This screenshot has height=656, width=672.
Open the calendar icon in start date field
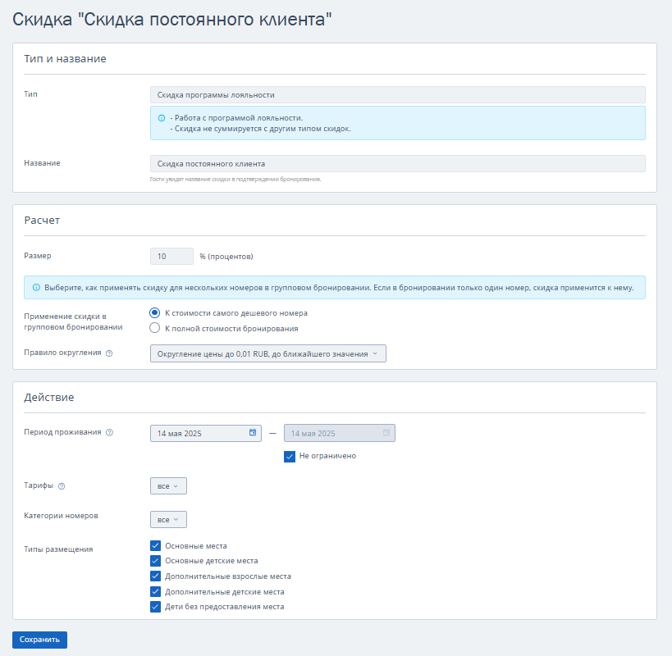tap(253, 432)
